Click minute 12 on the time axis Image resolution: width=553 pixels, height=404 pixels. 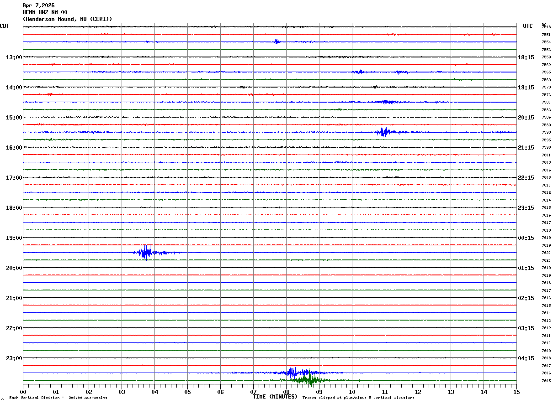click(418, 392)
